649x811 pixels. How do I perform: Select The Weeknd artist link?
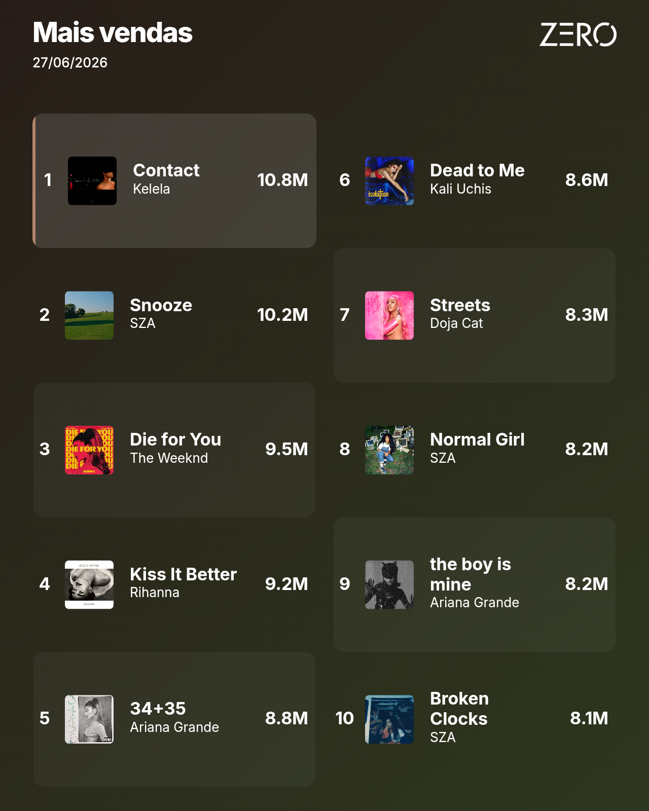(169, 458)
